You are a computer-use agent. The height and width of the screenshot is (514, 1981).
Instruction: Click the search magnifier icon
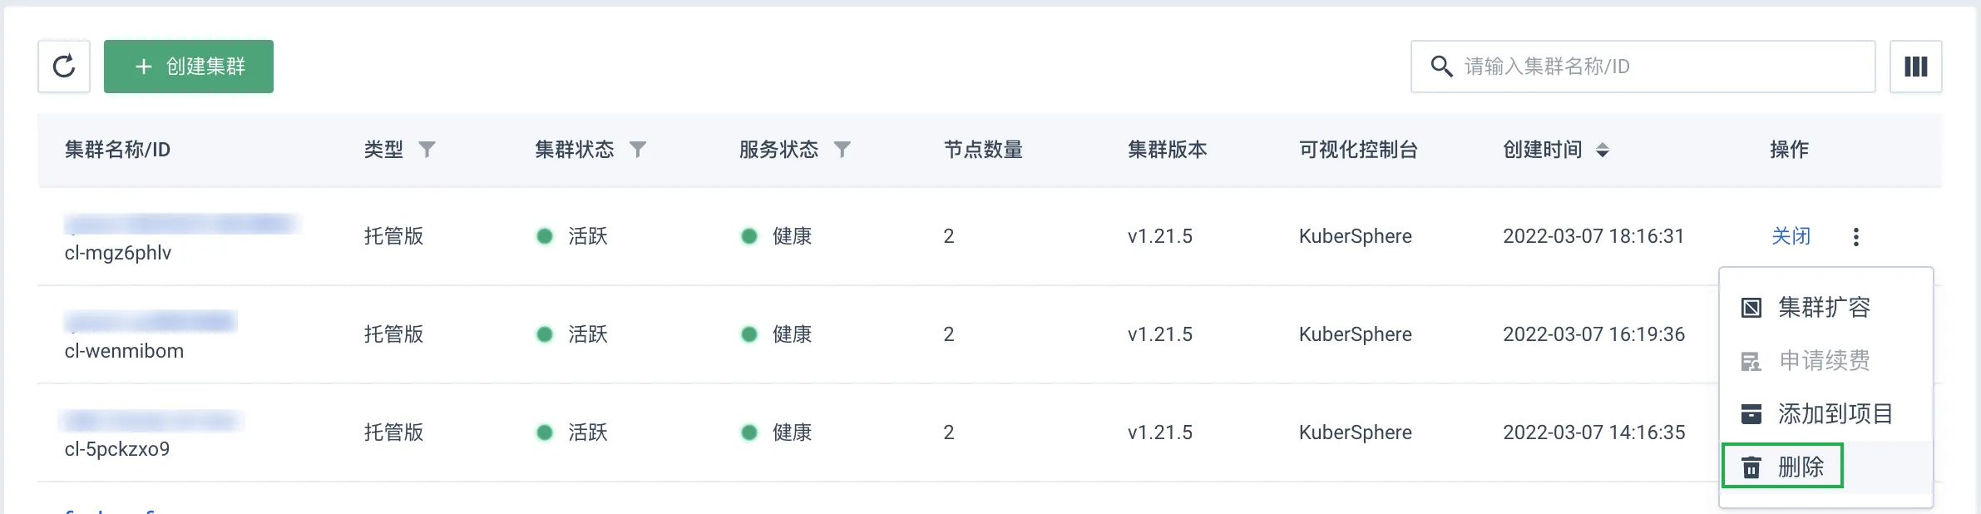(x=1441, y=67)
